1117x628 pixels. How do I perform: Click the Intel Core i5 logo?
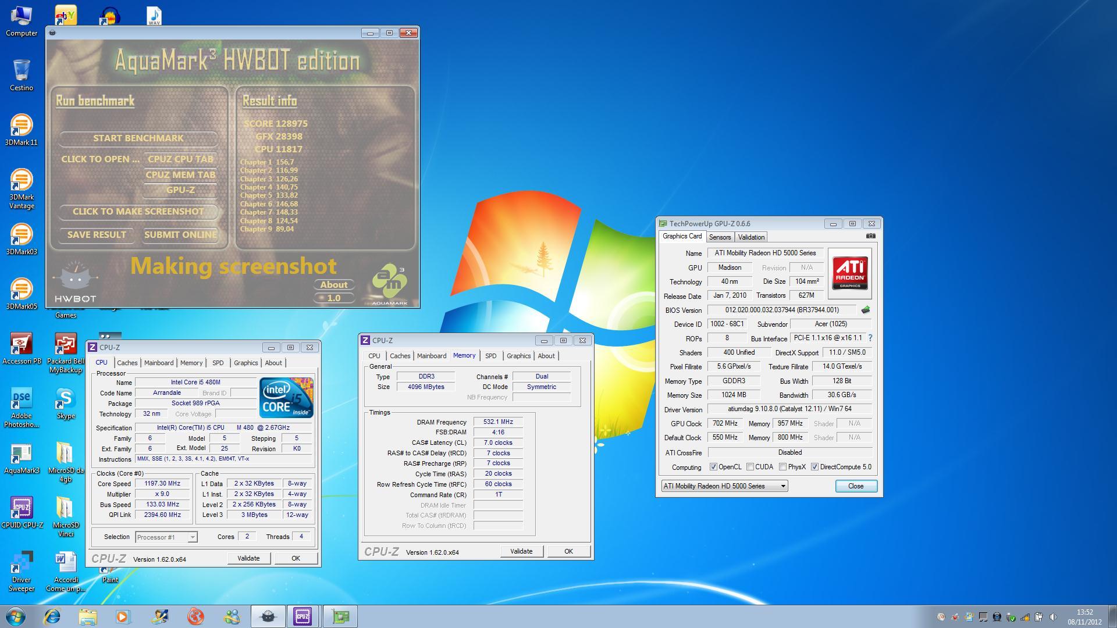click(286, 397)
